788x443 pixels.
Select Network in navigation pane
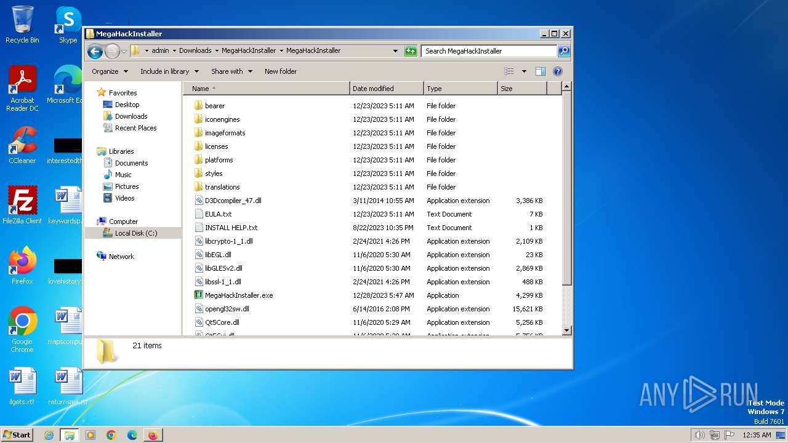(x=121, y=257)
